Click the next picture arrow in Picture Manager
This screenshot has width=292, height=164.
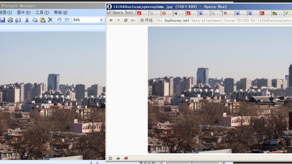click(x=97, y=163)
